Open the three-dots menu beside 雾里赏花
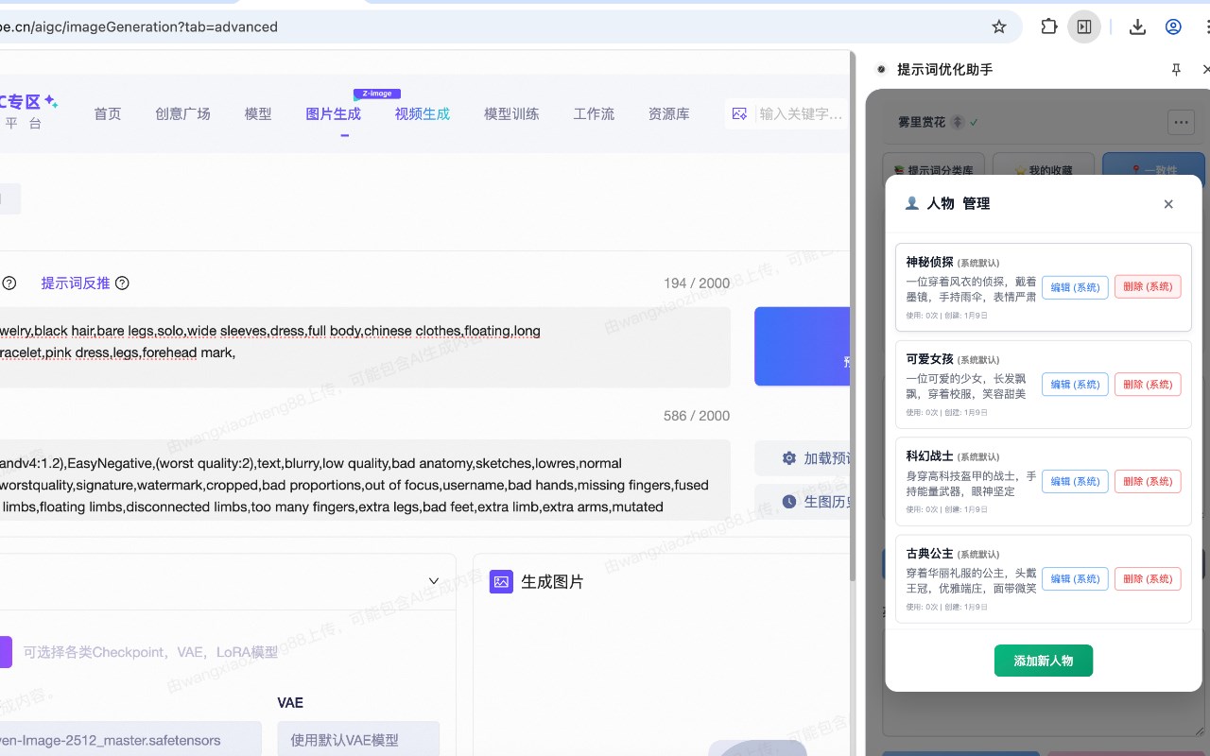 click(x=1180, y=122)
